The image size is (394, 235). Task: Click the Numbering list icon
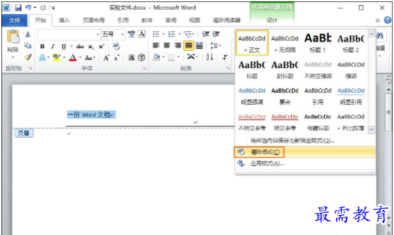pyautogui.click(x=172, y=34)
